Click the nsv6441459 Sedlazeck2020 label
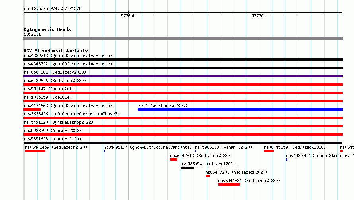This screenshot has height=200, width=354. pos(56,147)
